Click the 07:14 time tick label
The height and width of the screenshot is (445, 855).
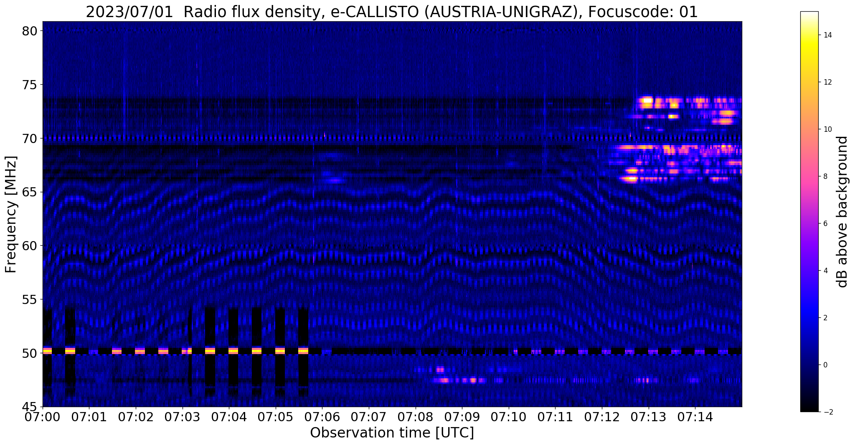coord(695,416)
